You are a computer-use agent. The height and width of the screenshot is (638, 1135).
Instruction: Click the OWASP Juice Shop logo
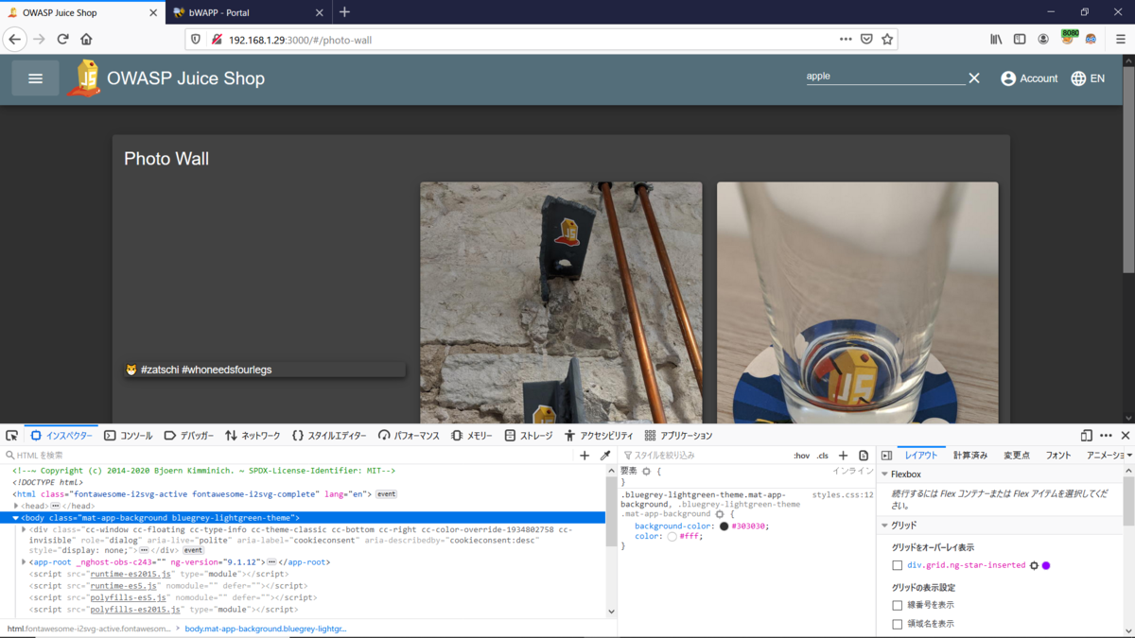85,78
